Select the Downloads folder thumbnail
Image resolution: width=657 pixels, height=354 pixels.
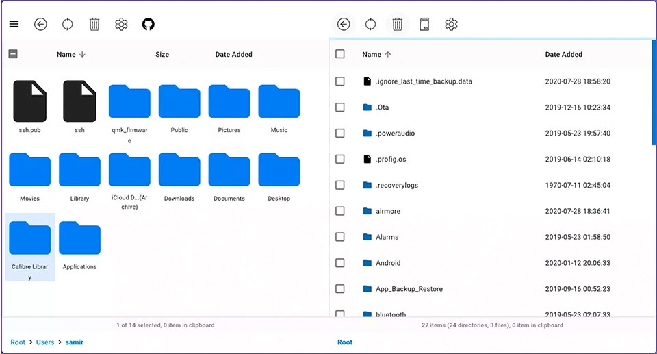(x=179, y=177)
